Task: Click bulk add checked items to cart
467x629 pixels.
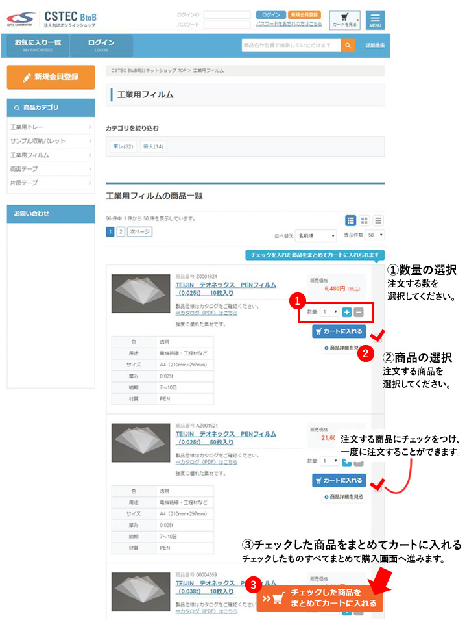Action: [x=320, y=598]
